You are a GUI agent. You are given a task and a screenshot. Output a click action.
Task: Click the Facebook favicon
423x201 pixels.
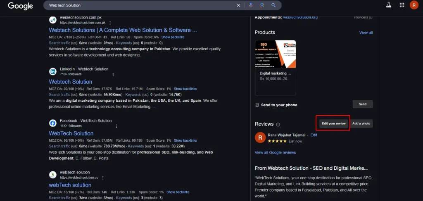(53, 123)
